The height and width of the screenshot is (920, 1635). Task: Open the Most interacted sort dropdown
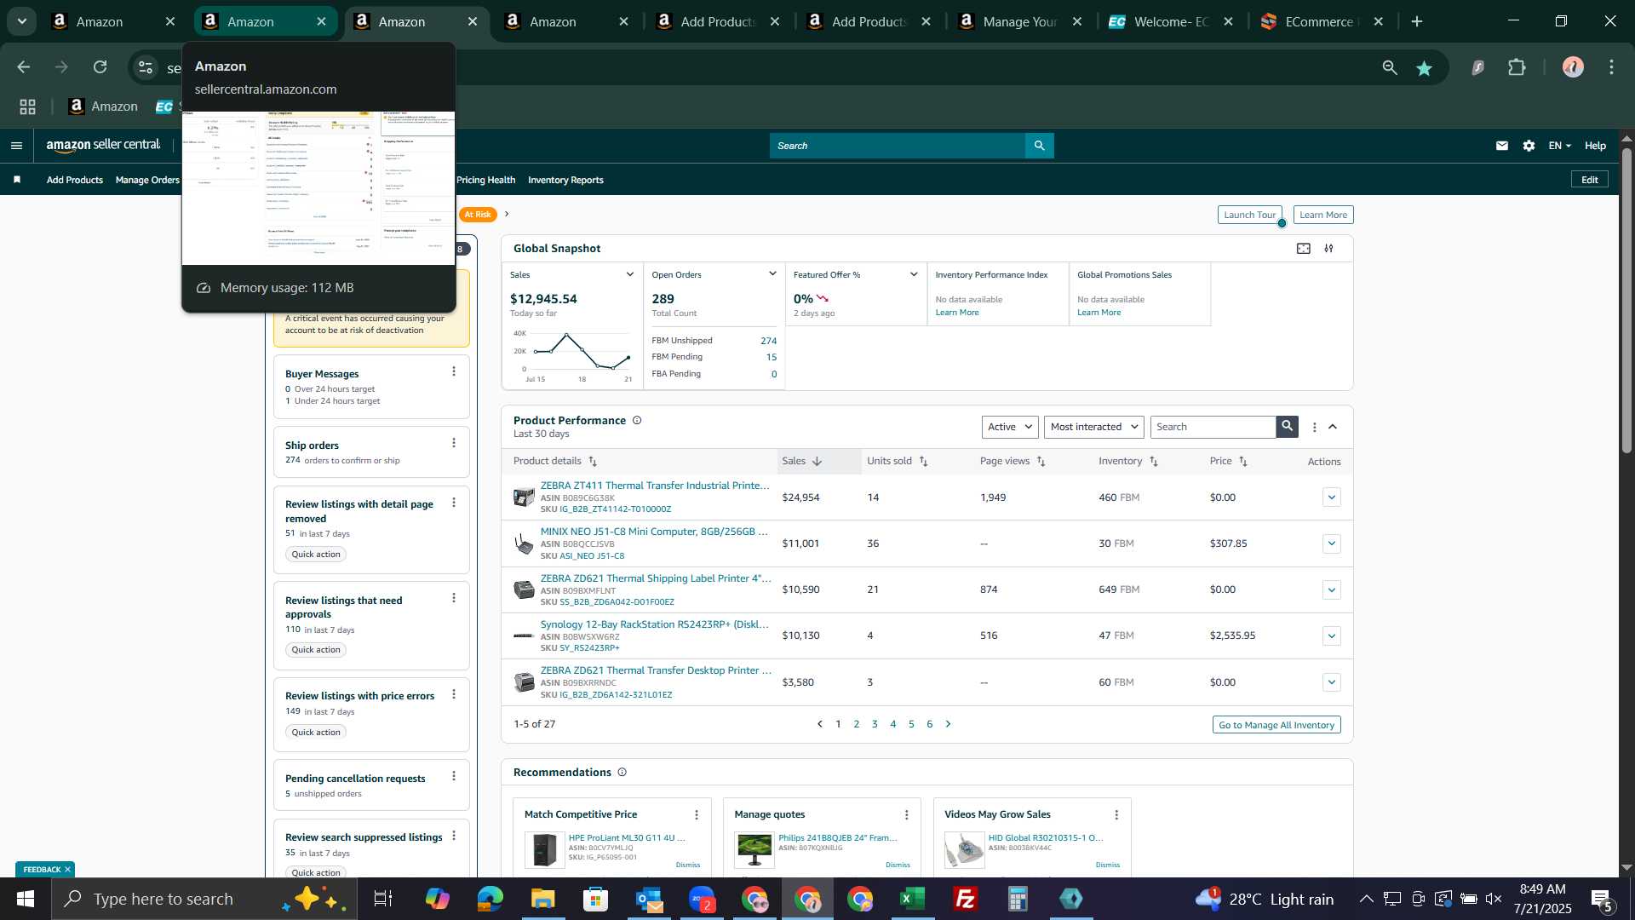[x=1094, y=427]
